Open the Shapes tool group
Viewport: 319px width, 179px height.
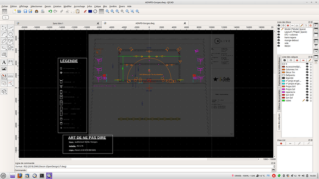tap(11, 48)
